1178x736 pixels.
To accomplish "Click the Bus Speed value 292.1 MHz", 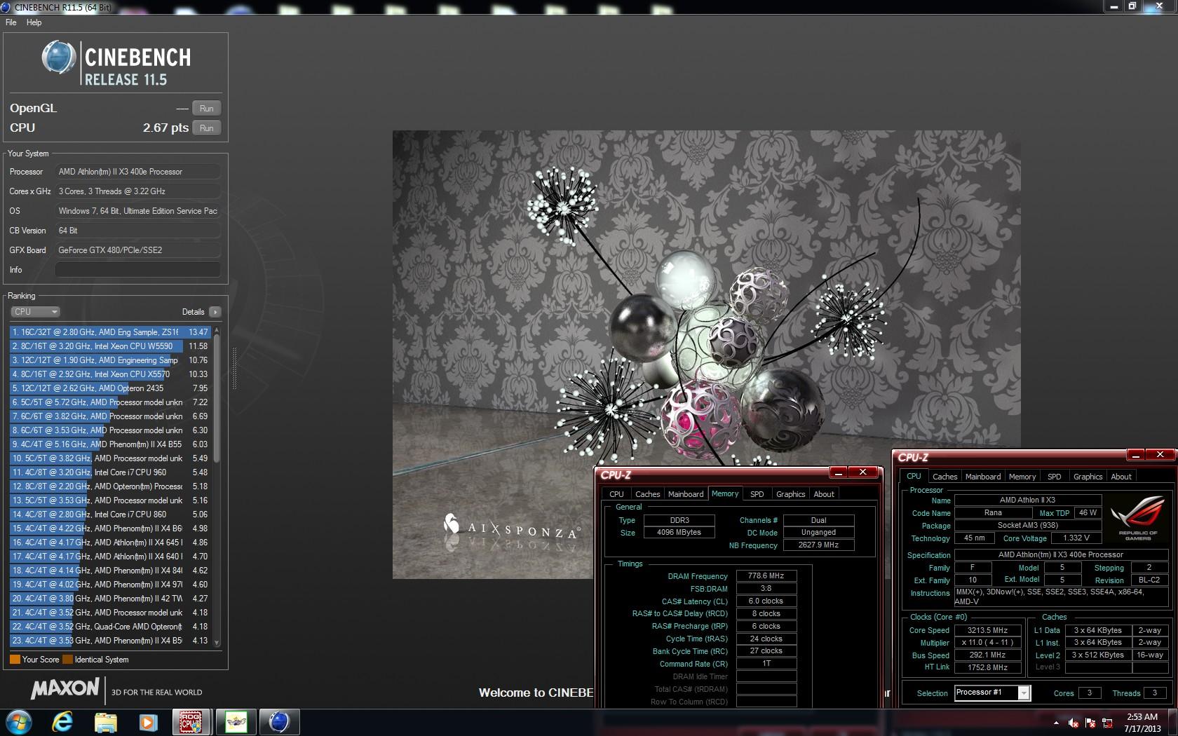I will point(987,655).
